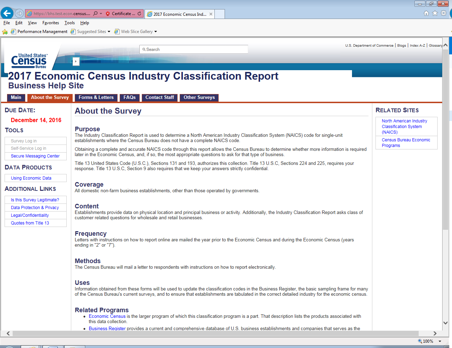Image resolution: width=452 pixels, height=348 pixels.
Task: Open the Home page icon
Action: [426, 13]
